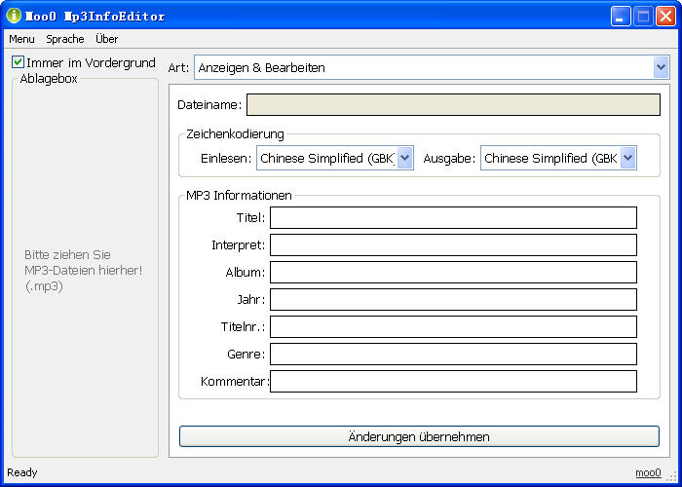682x487 pixels.
Task: Visit the moo0 link in status bar
Action: (648, 472)
